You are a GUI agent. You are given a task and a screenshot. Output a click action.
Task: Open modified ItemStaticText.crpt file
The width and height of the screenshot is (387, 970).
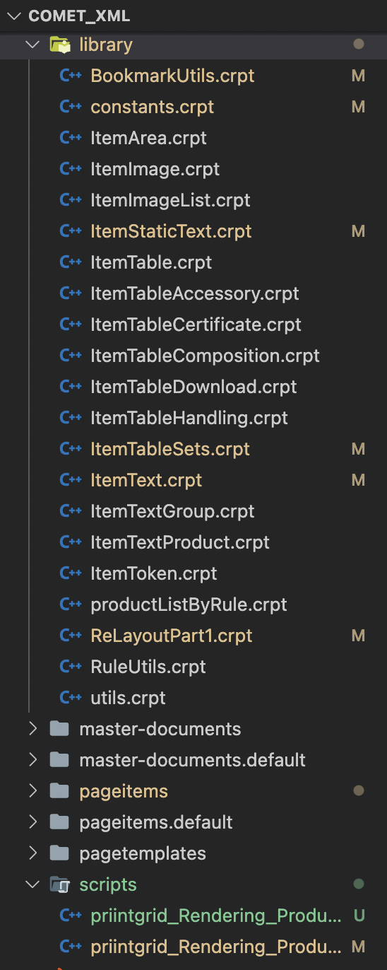[172, 231]
